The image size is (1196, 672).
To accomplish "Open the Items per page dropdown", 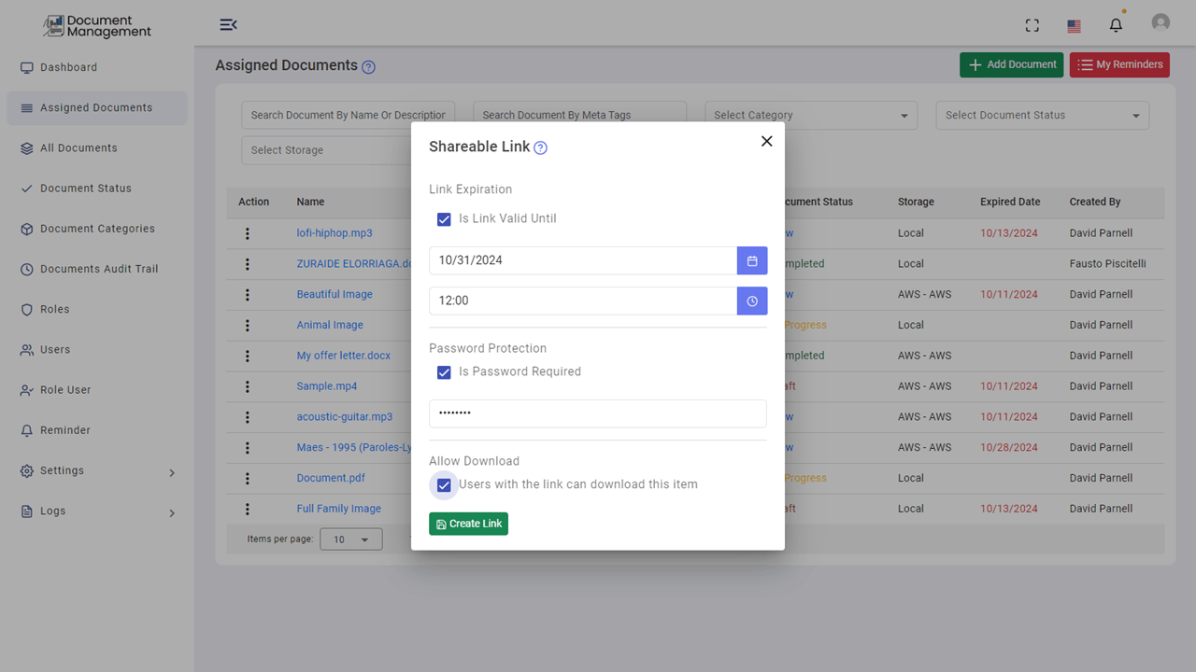I will point(350,539).
